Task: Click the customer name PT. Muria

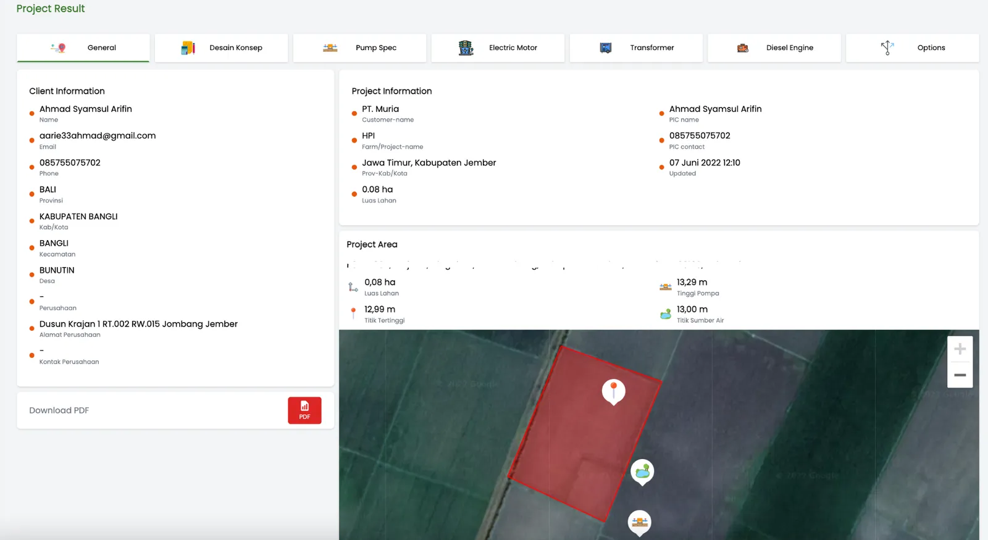Action: coord(380,109)
